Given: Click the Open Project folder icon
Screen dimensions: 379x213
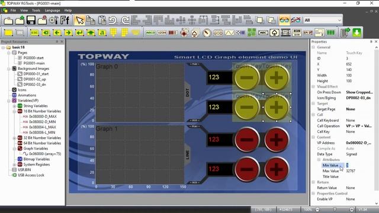Looking at the screenshot, I should click(20, 20).
